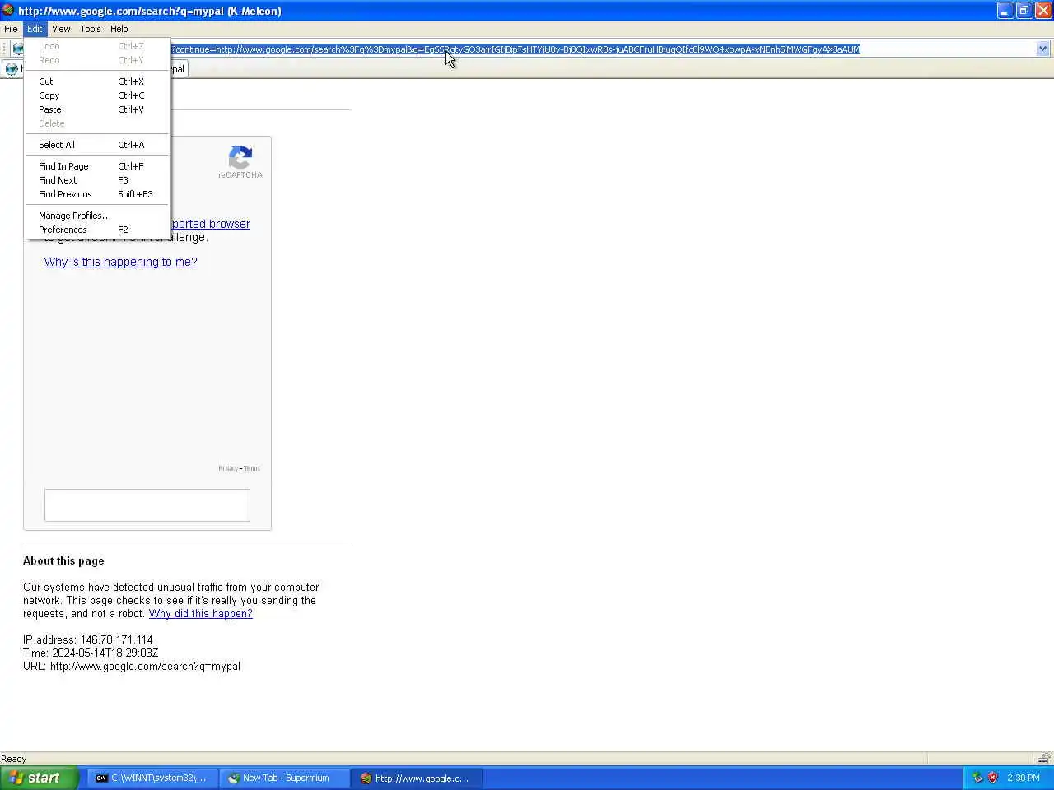The height and width of the screenshot is (790, 1054).
Task: Choose Copy from the Edit menu
Action: coord(97,95)
